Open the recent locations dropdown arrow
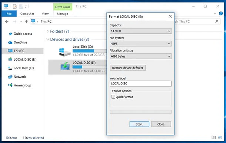This screenshot has width=226, height=143. (21, 21)
